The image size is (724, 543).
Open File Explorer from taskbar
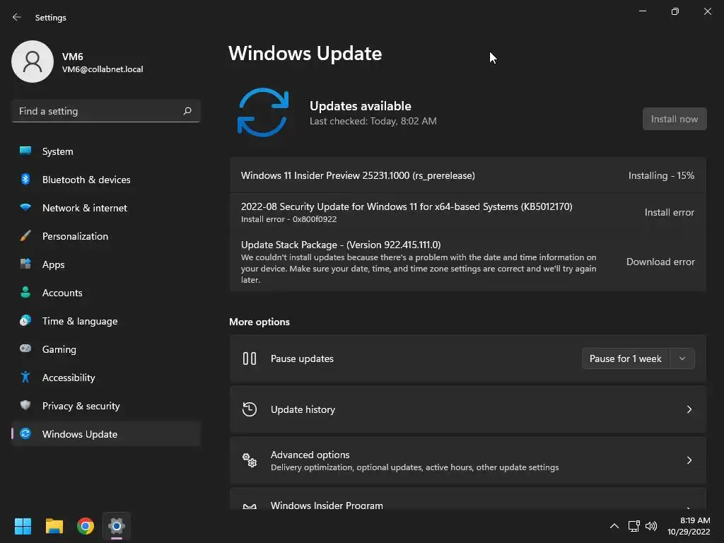point(54,526)
